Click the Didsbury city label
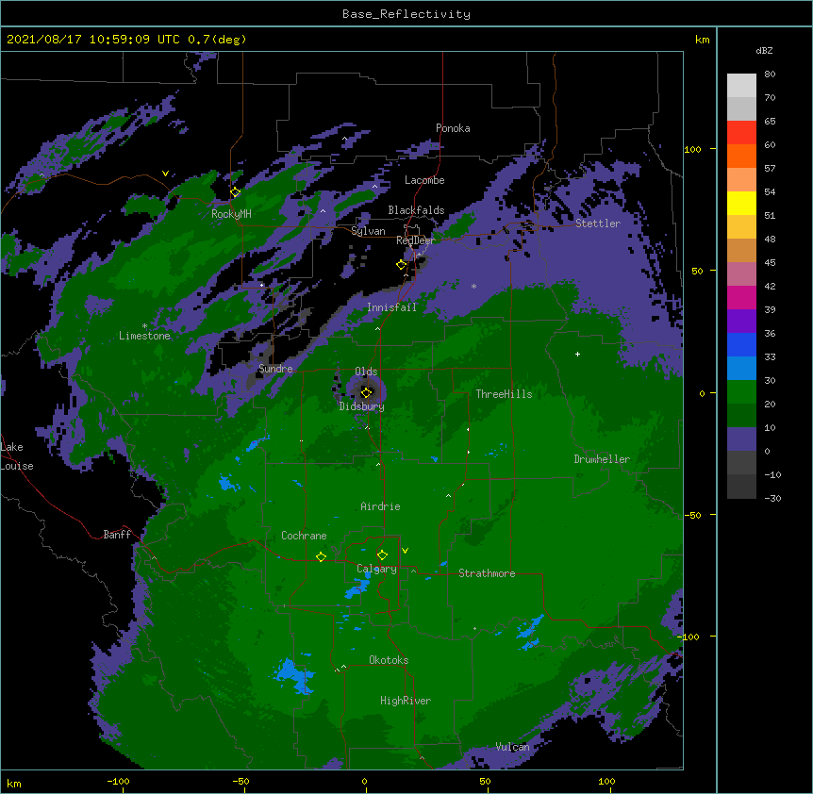This screenshot has width=813, height=794. tap(361, 406)
